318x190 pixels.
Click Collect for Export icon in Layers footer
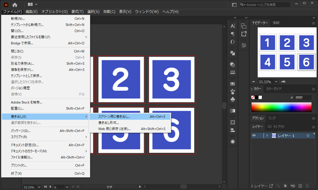(271, 186)
